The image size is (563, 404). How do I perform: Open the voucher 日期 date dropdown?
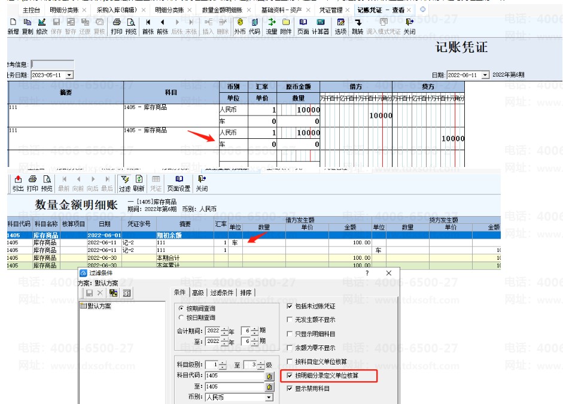pos(485,75)
